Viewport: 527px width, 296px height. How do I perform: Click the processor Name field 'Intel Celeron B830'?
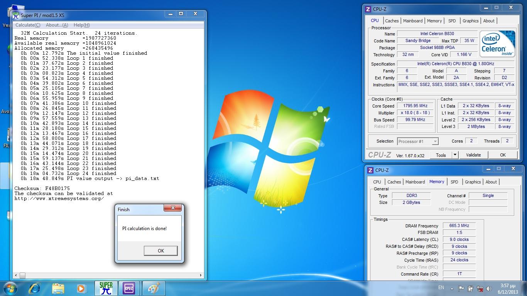(437, 34)
